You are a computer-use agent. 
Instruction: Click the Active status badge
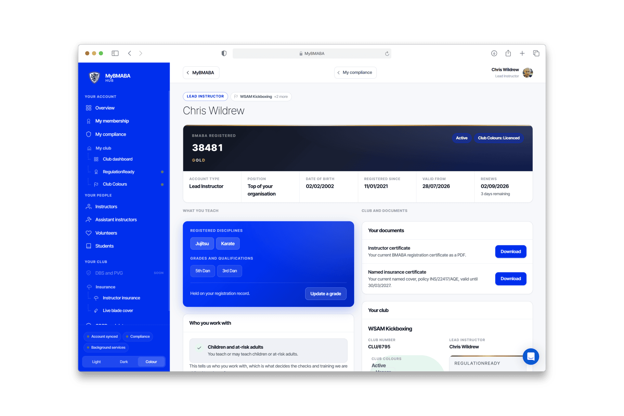pos(461,138)
